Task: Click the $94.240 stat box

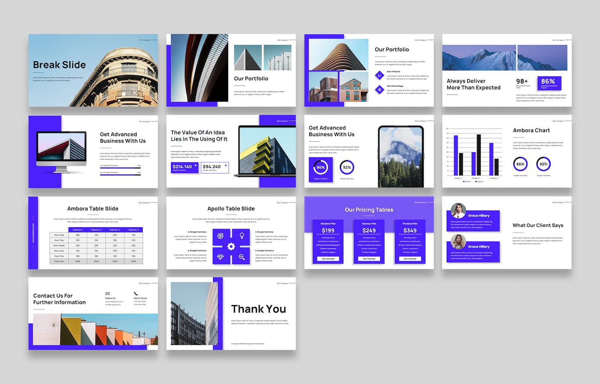Action: (215, 168)
